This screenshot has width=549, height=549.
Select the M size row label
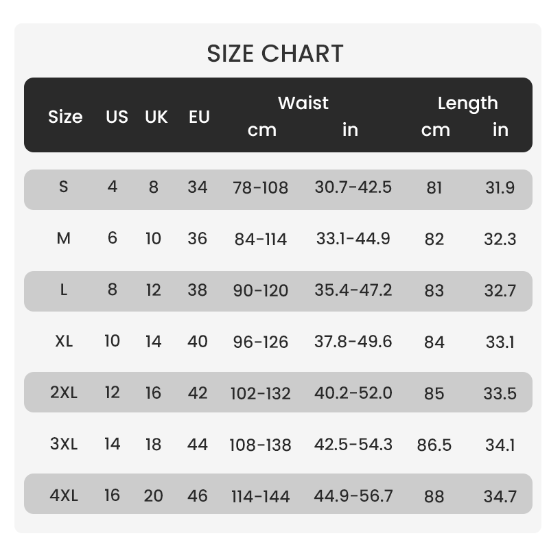pyautogui.click(x=63, y=238)
